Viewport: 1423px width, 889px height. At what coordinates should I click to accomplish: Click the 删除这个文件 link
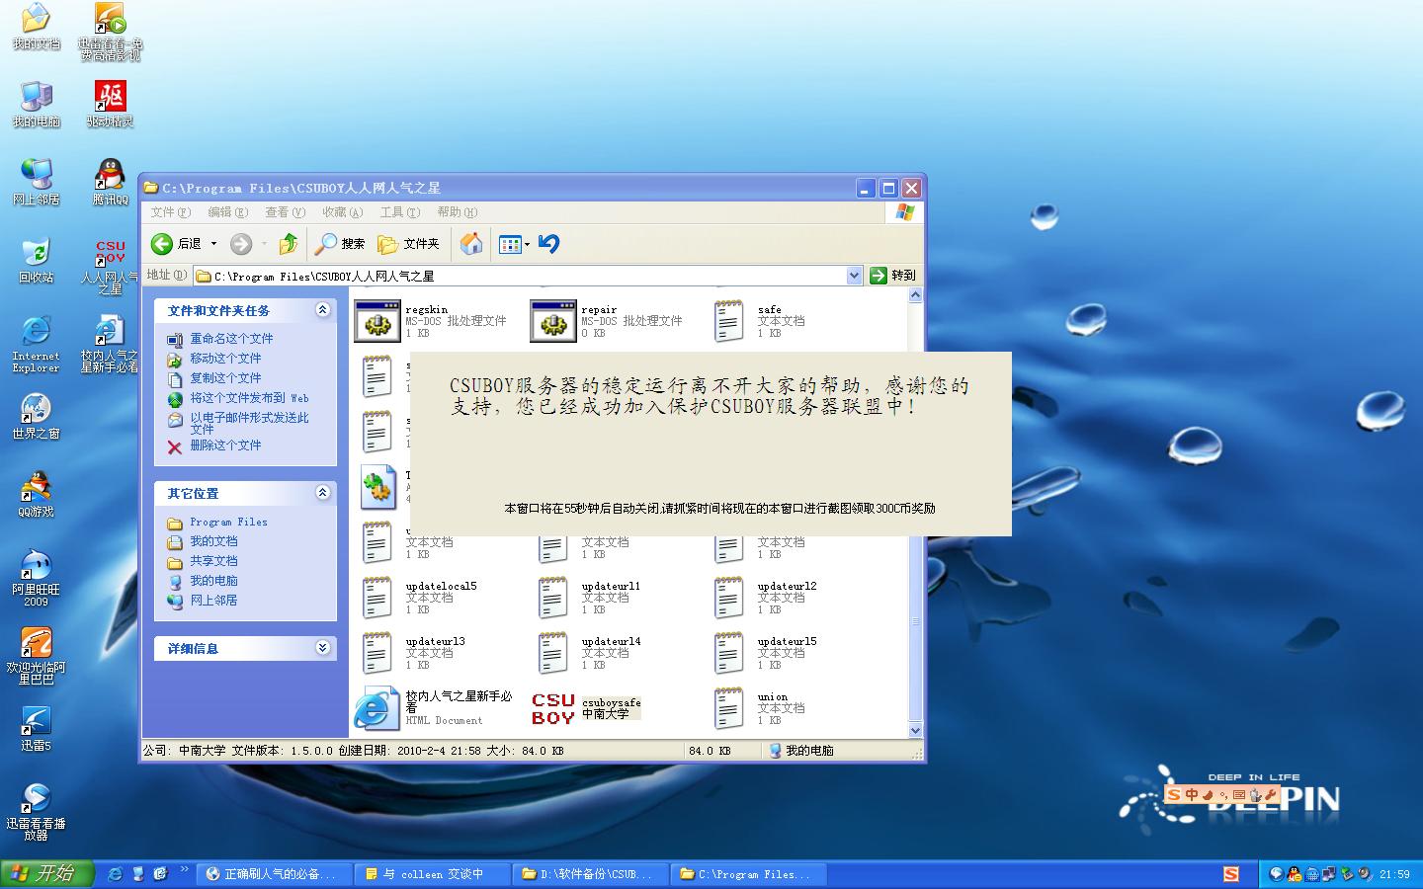tap(225, 445)
